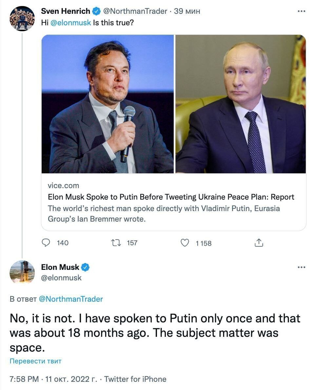Viewport: 314px width, 390px height.
Task: Click the 7:58 PM tweet timestamp
Action: [24, 379]
